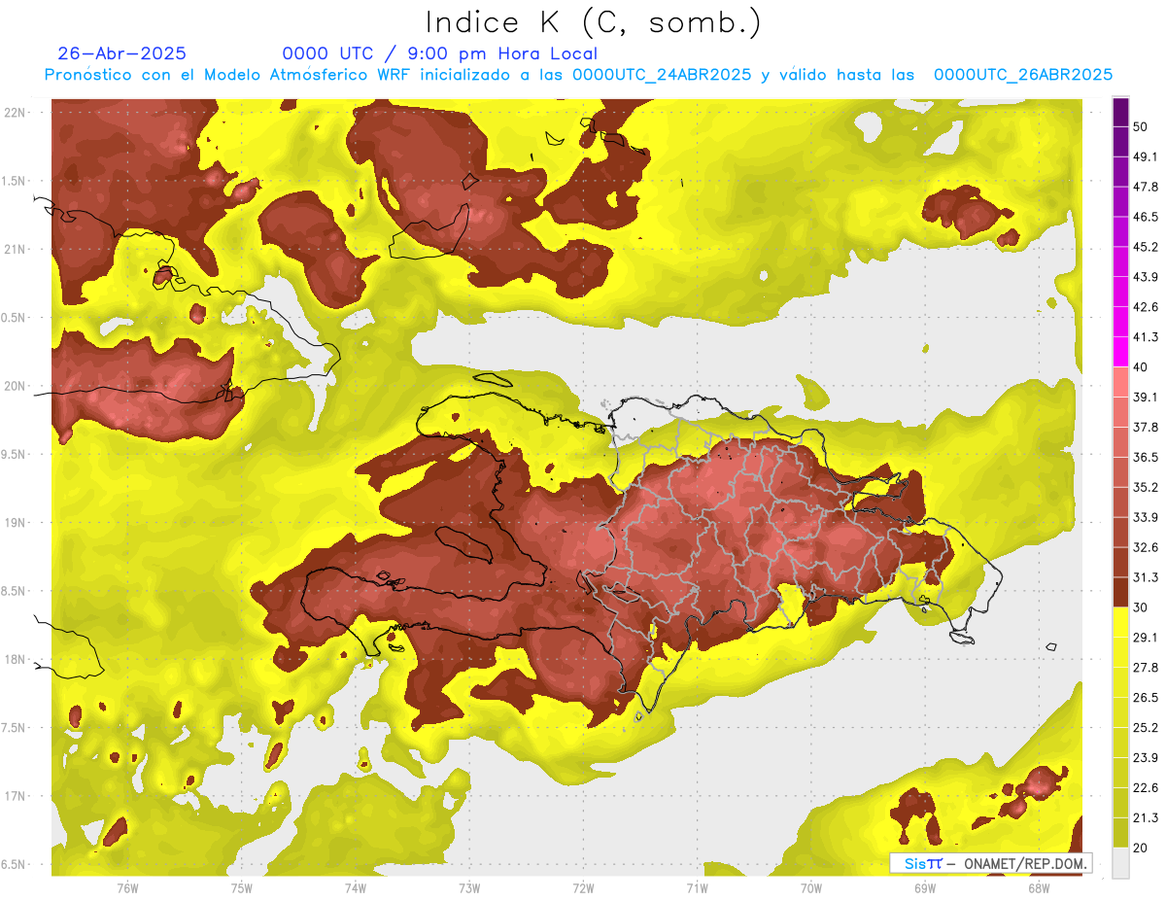Click the dark purple swatch atop the color bar
Screen dimensions: 1166x901
coord(1120,112)
